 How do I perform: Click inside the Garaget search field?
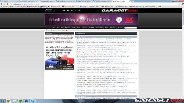tap(132, 28)
